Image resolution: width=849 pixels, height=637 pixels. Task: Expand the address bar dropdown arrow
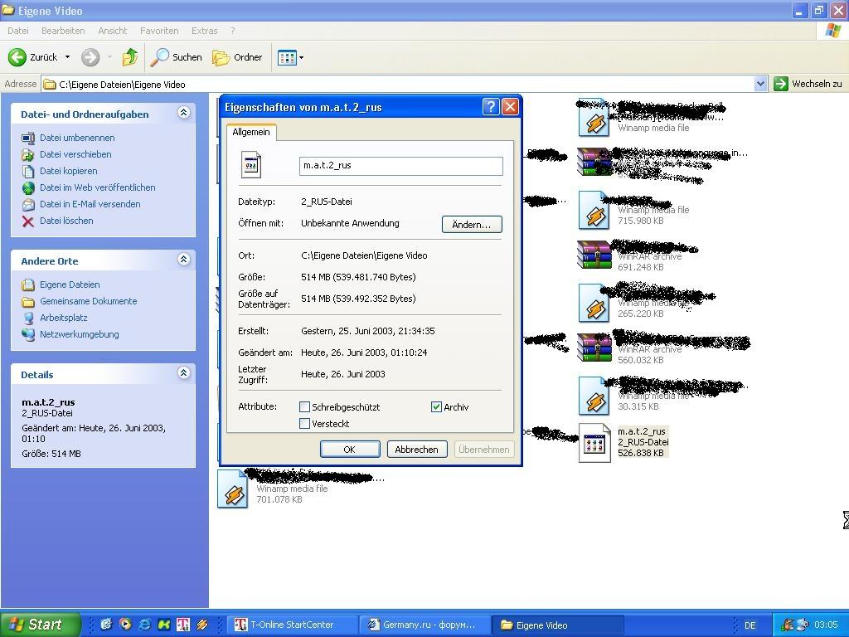tap(760, 84)
